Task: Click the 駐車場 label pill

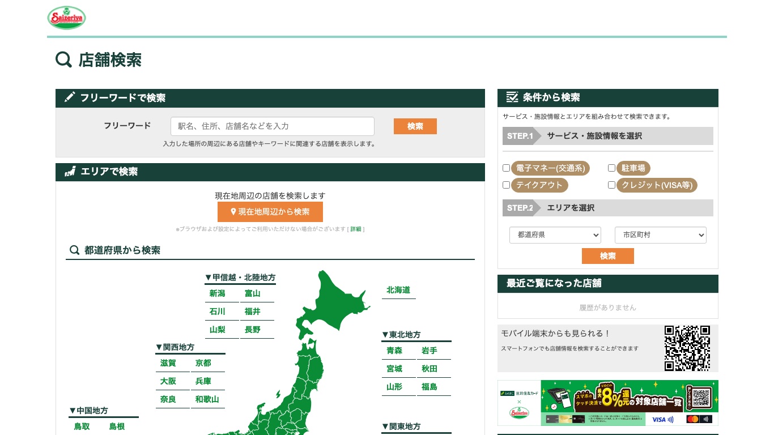Action: coord(633,168)
